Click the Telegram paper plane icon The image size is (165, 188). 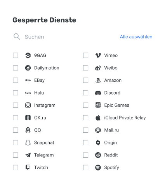click(28, 155)
